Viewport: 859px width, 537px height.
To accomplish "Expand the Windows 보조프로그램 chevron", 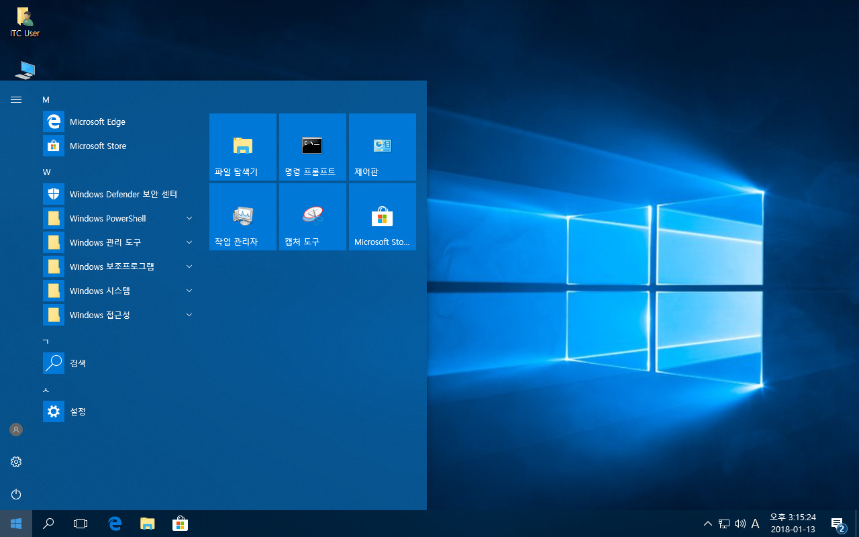I will click(189, 266).
